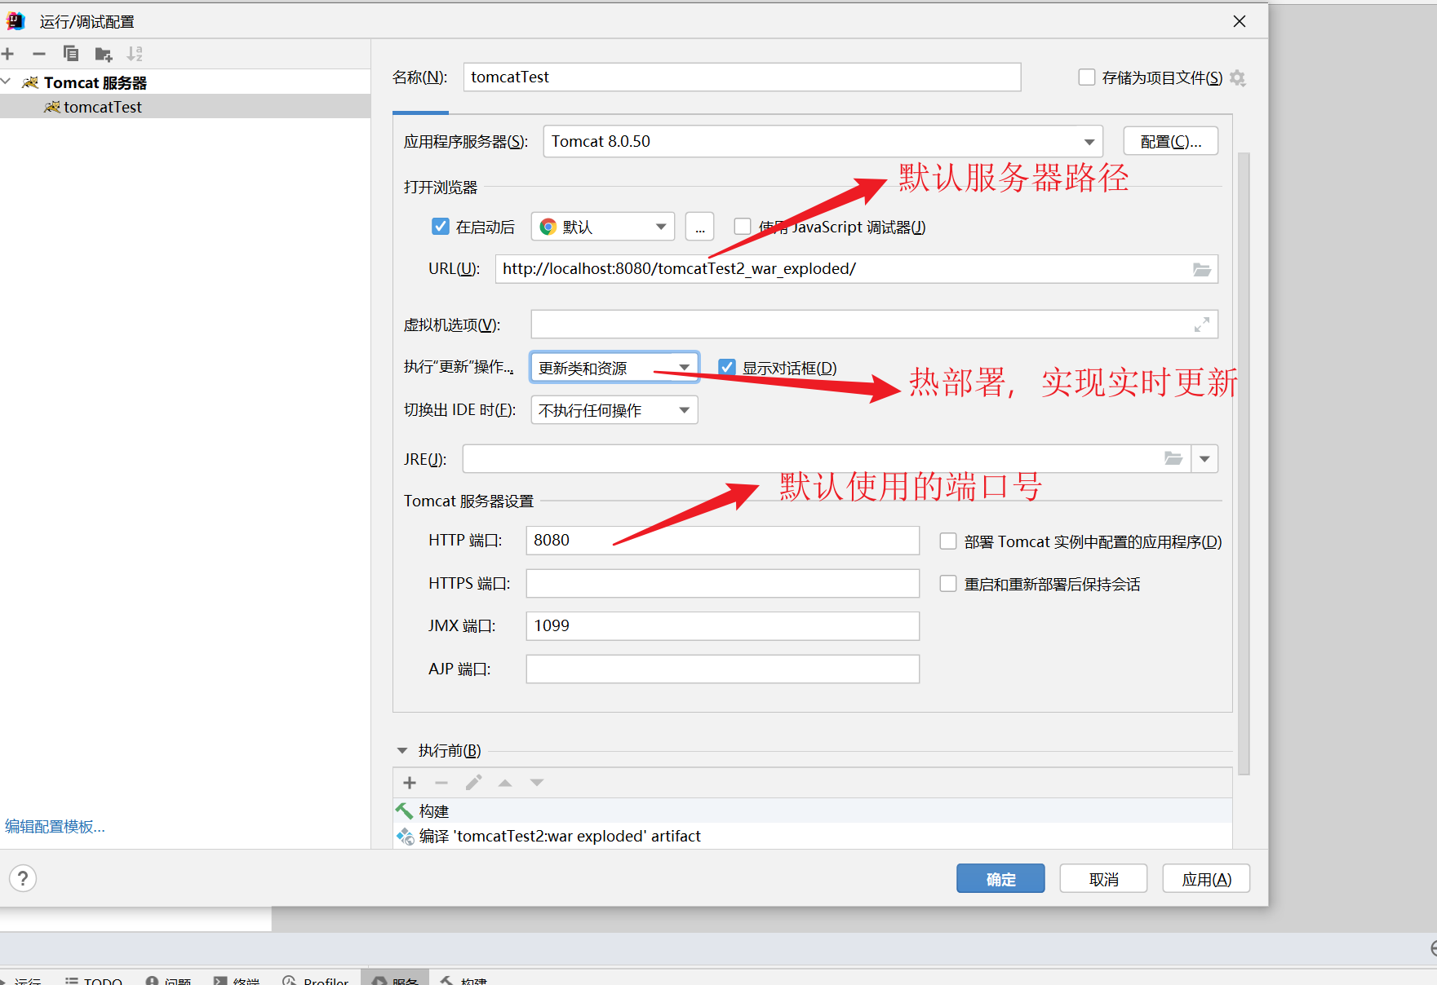The height and width of the screenshot is (985, 1437).
Task: Add a task in 执行前 toolbar
Action: pyautogui.click(x=410, y=783)
